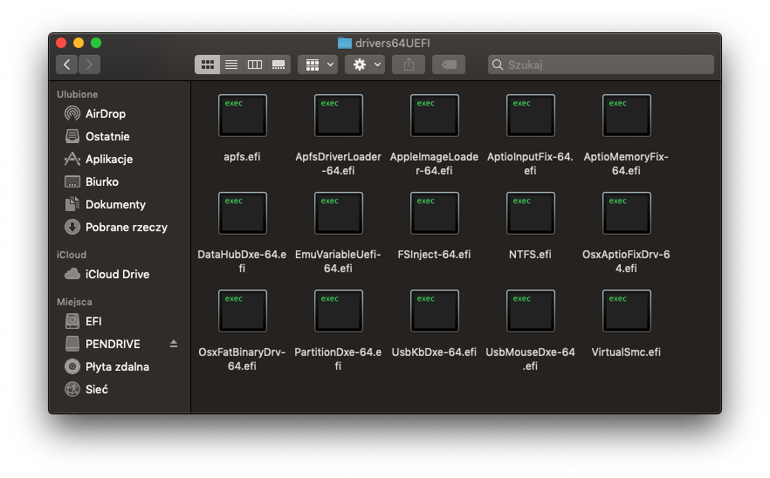Image resolution: width=770 pixels, height=478 pixels.
Task: Click the Share toolbar button
Action: coord(409,65)
